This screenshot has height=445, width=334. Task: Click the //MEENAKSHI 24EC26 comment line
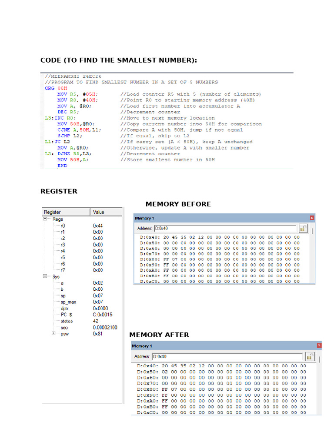73,76
